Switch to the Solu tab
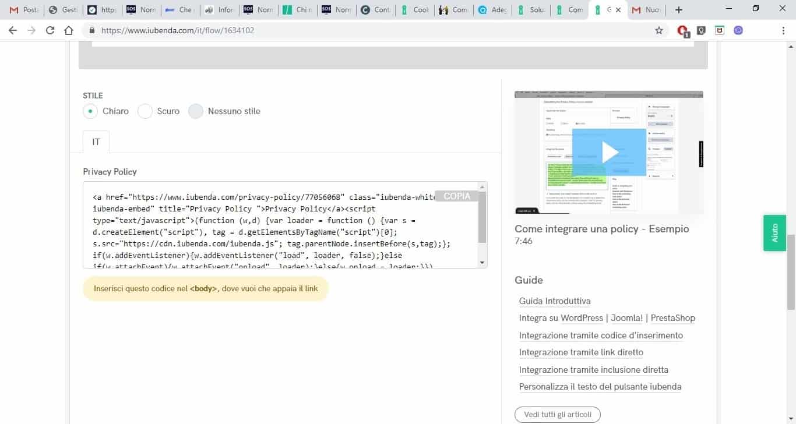796x424 pixels. click(531, 10)
